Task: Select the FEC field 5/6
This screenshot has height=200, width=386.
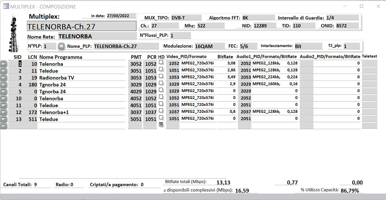Action: click(248, 46)
